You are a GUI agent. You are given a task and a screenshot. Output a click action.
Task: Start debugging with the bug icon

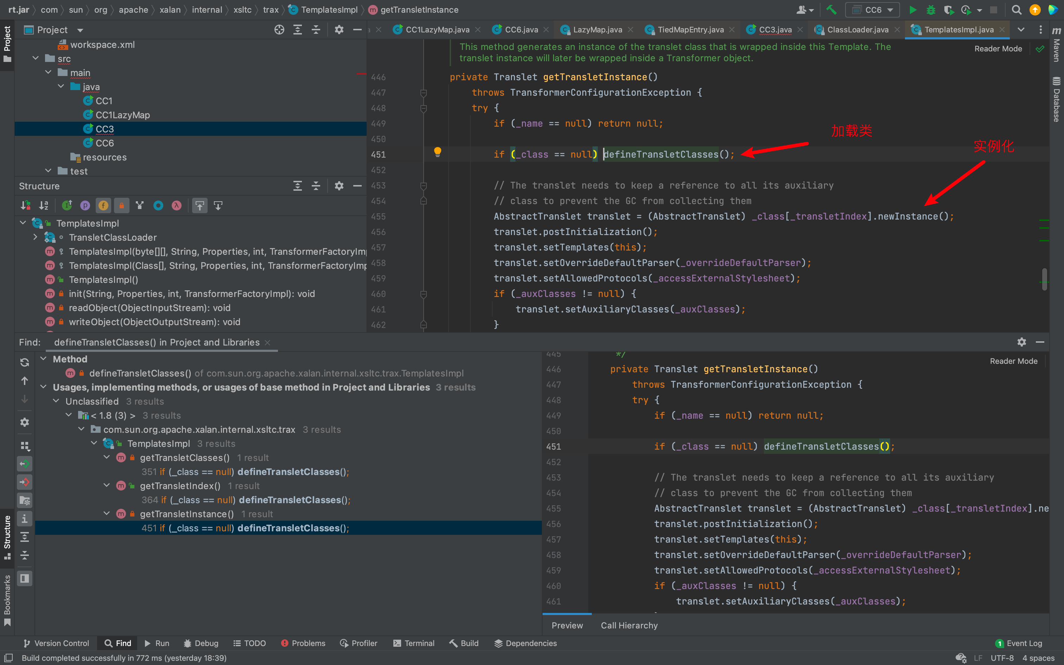coord(930,10)
